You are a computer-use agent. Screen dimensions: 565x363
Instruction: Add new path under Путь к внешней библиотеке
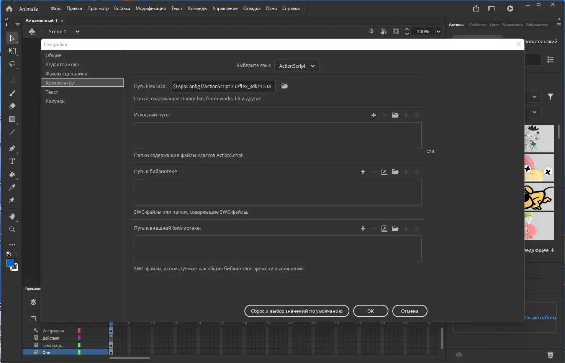click(x=363, y=229)
